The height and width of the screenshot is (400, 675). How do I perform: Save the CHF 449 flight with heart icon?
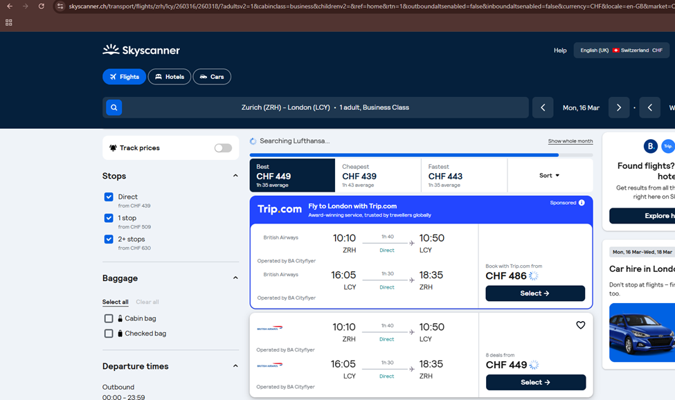[x=581, y=325]
